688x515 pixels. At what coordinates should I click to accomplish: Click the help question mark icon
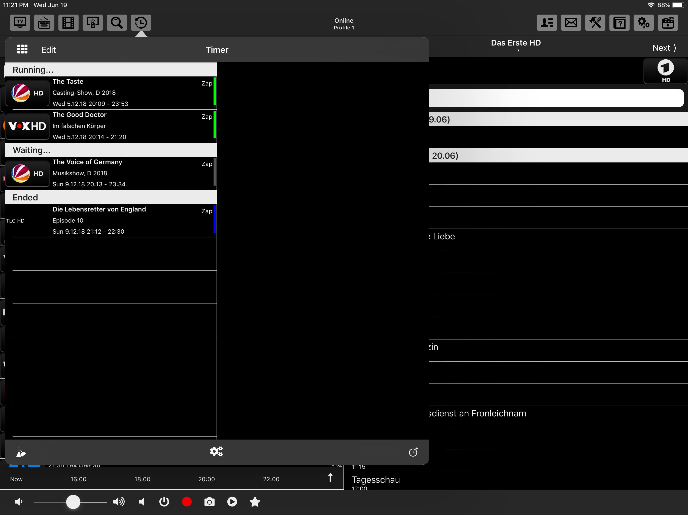click(x=619, y=22)
